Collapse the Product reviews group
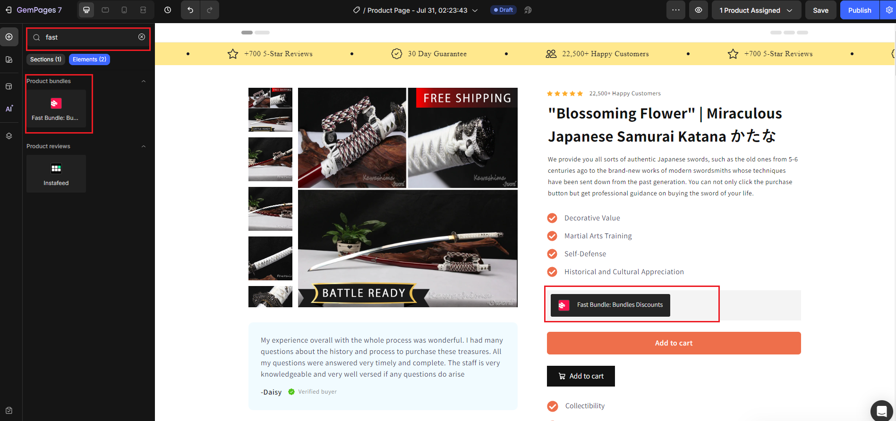Screen dimensions: 896x421 [x=144, y=146]
